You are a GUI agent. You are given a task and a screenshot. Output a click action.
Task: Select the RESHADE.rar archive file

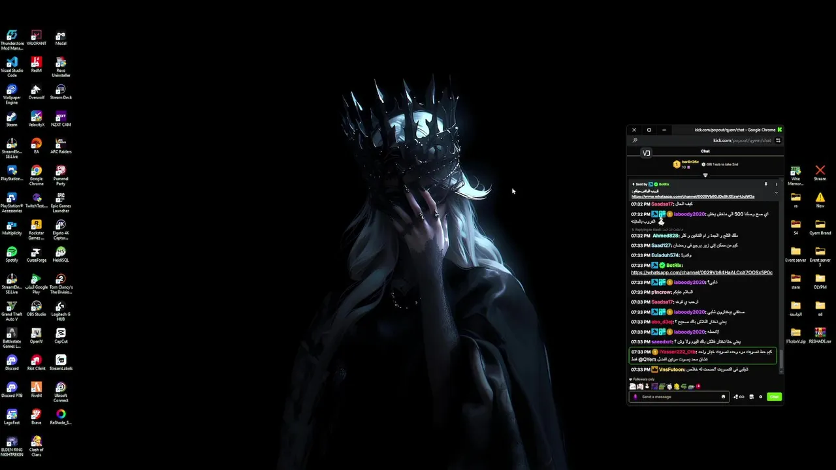point(820,335)
